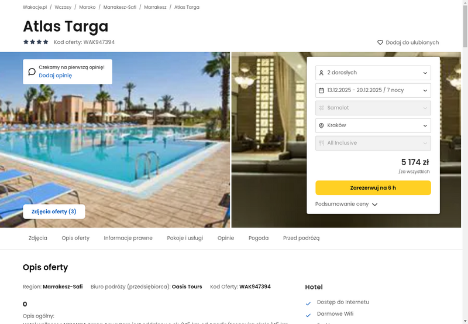468x324 pixels.
Task: Click the four-star hotel rating icons
Action: click(x=36, y=42)
